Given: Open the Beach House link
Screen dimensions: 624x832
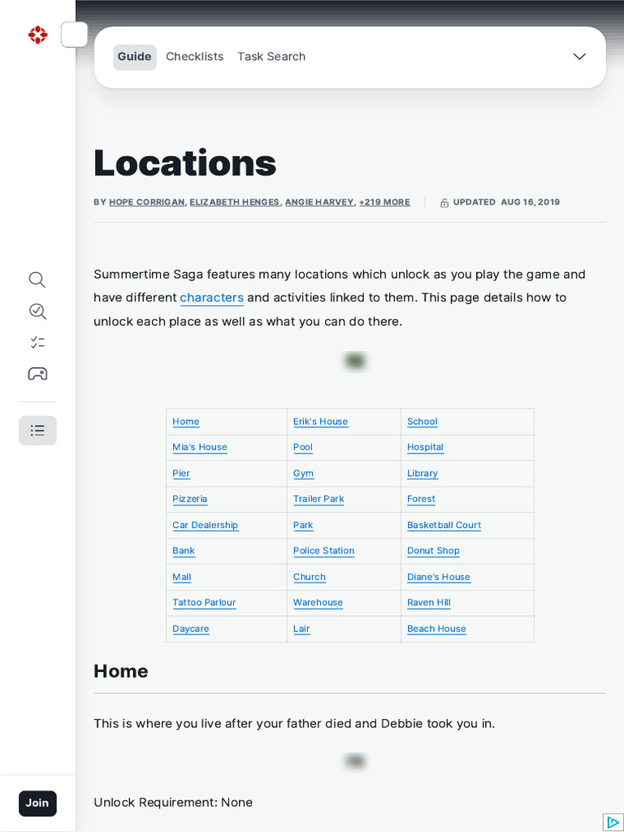Looking at the screenshot, I should coord(436,629).
